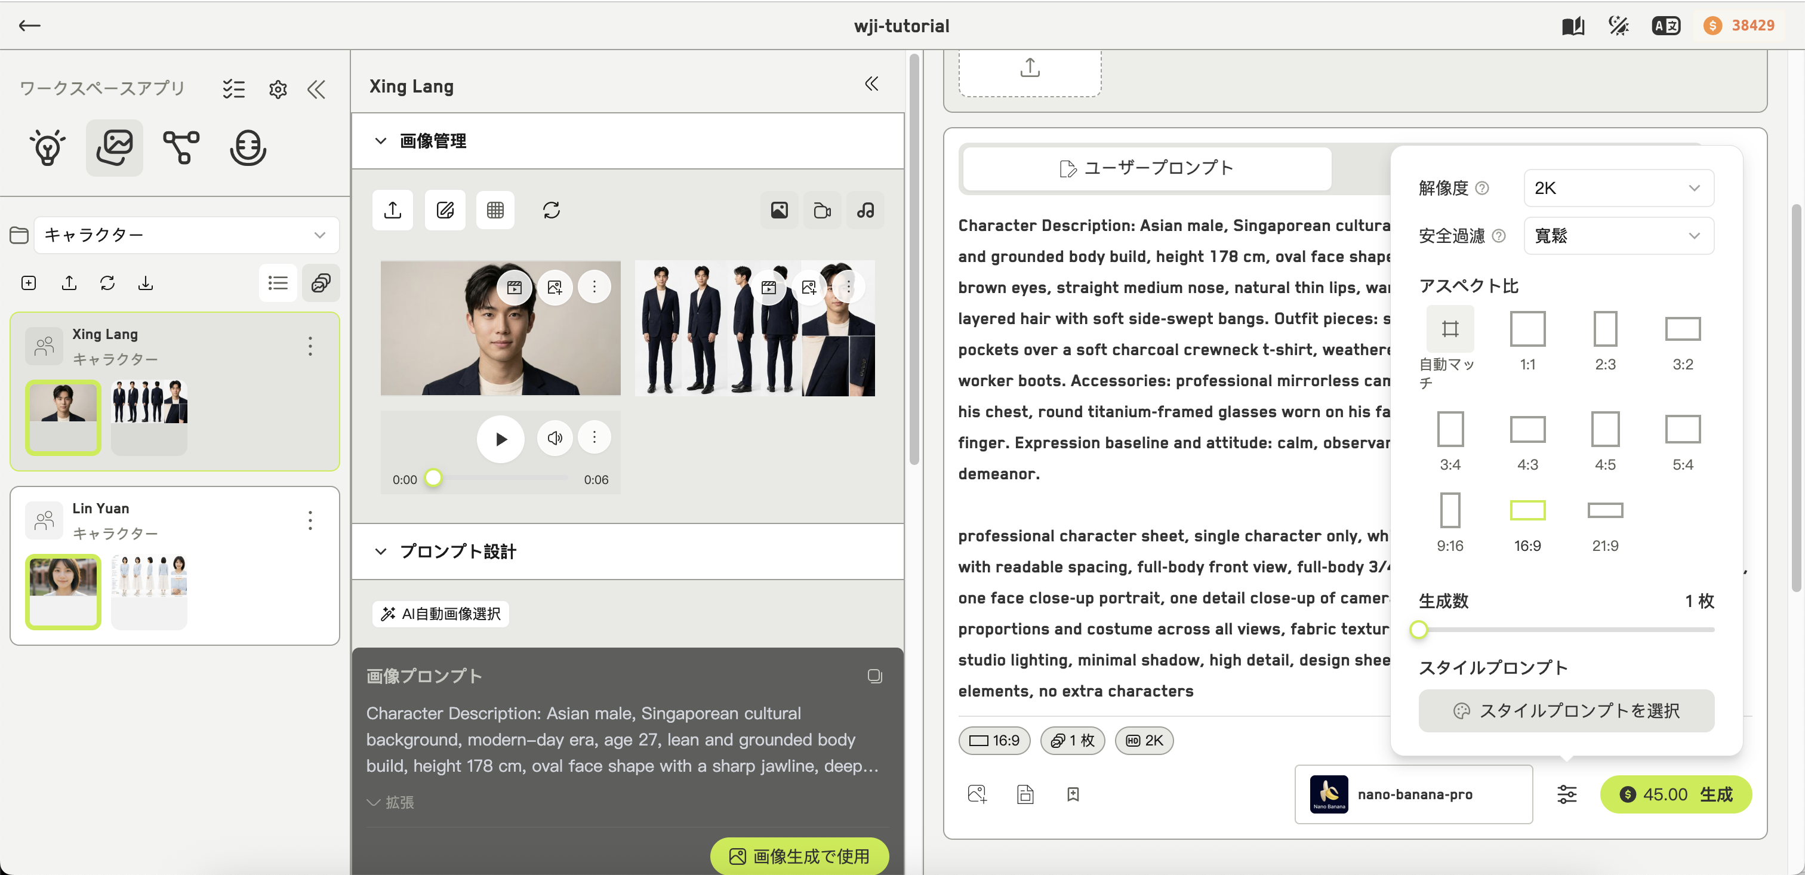Open the tutorial book icon
The width and height of the screenshot is (1805, 875).
(1572, 26)
